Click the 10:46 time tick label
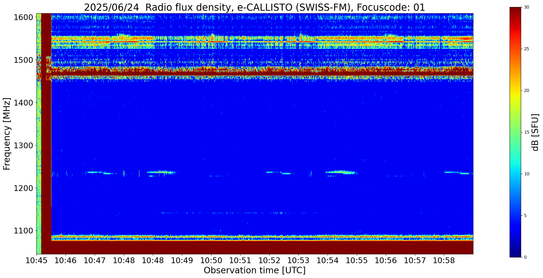The image size is (543, 278). click(66, 260)
